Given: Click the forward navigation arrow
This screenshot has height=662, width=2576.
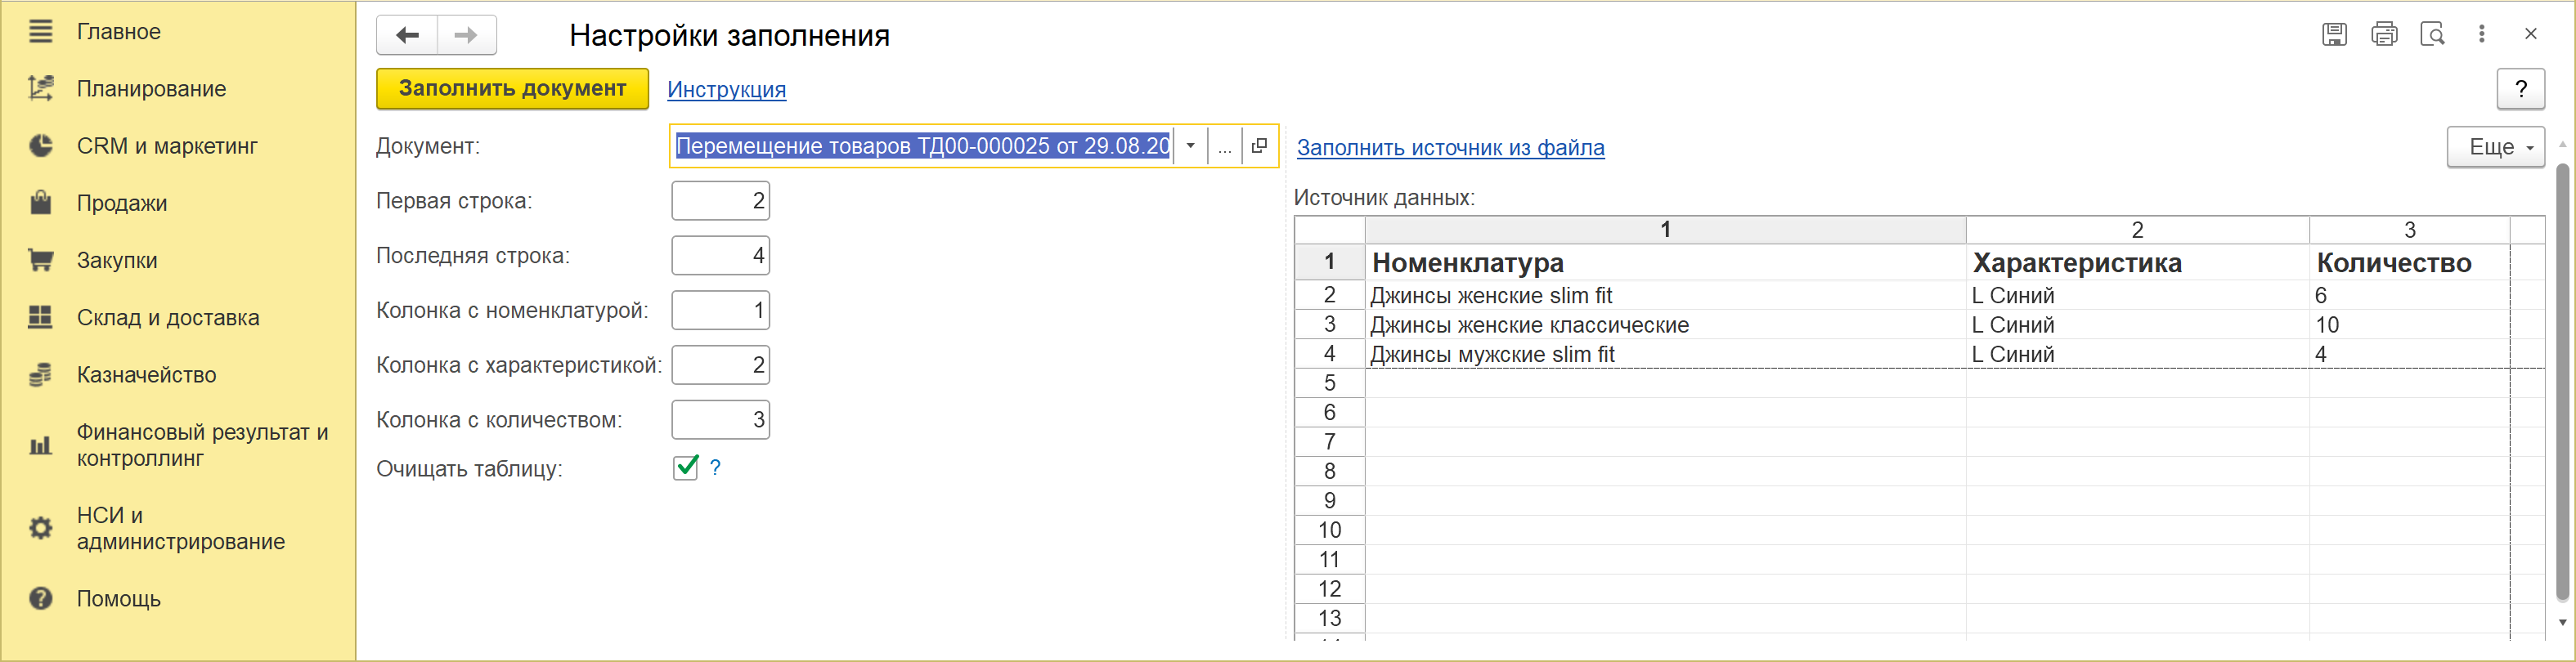Looking at the screenshot, I should pos(466,35).
